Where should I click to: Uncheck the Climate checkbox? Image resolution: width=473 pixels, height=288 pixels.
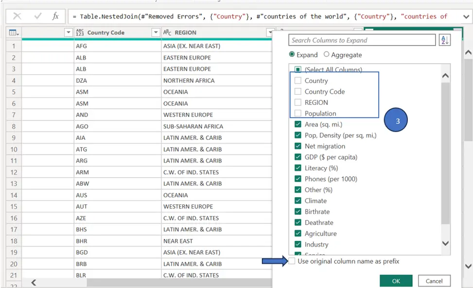pyautogui.click(x=298, y=201)
